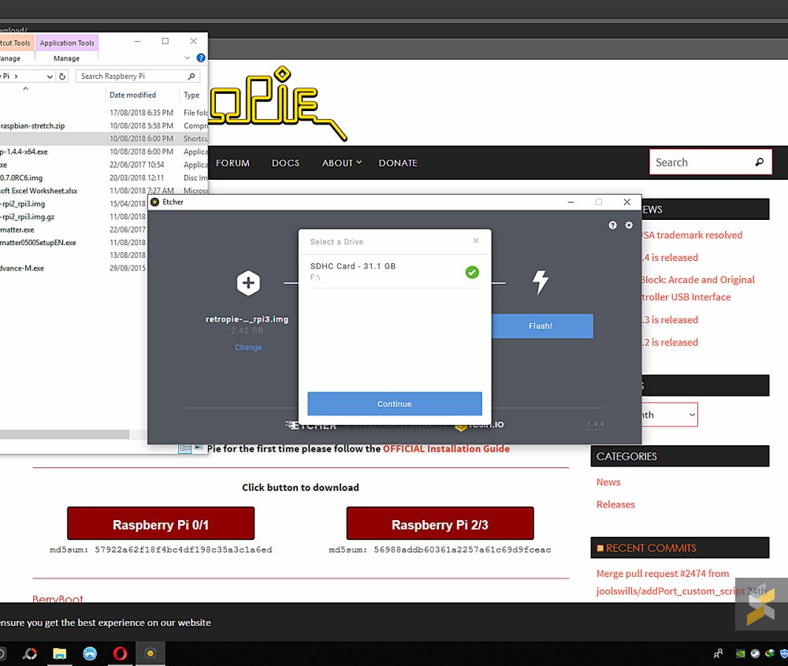
Task: Select the rpi2_rpi3.img.gz file
Action: pos(28,217)
